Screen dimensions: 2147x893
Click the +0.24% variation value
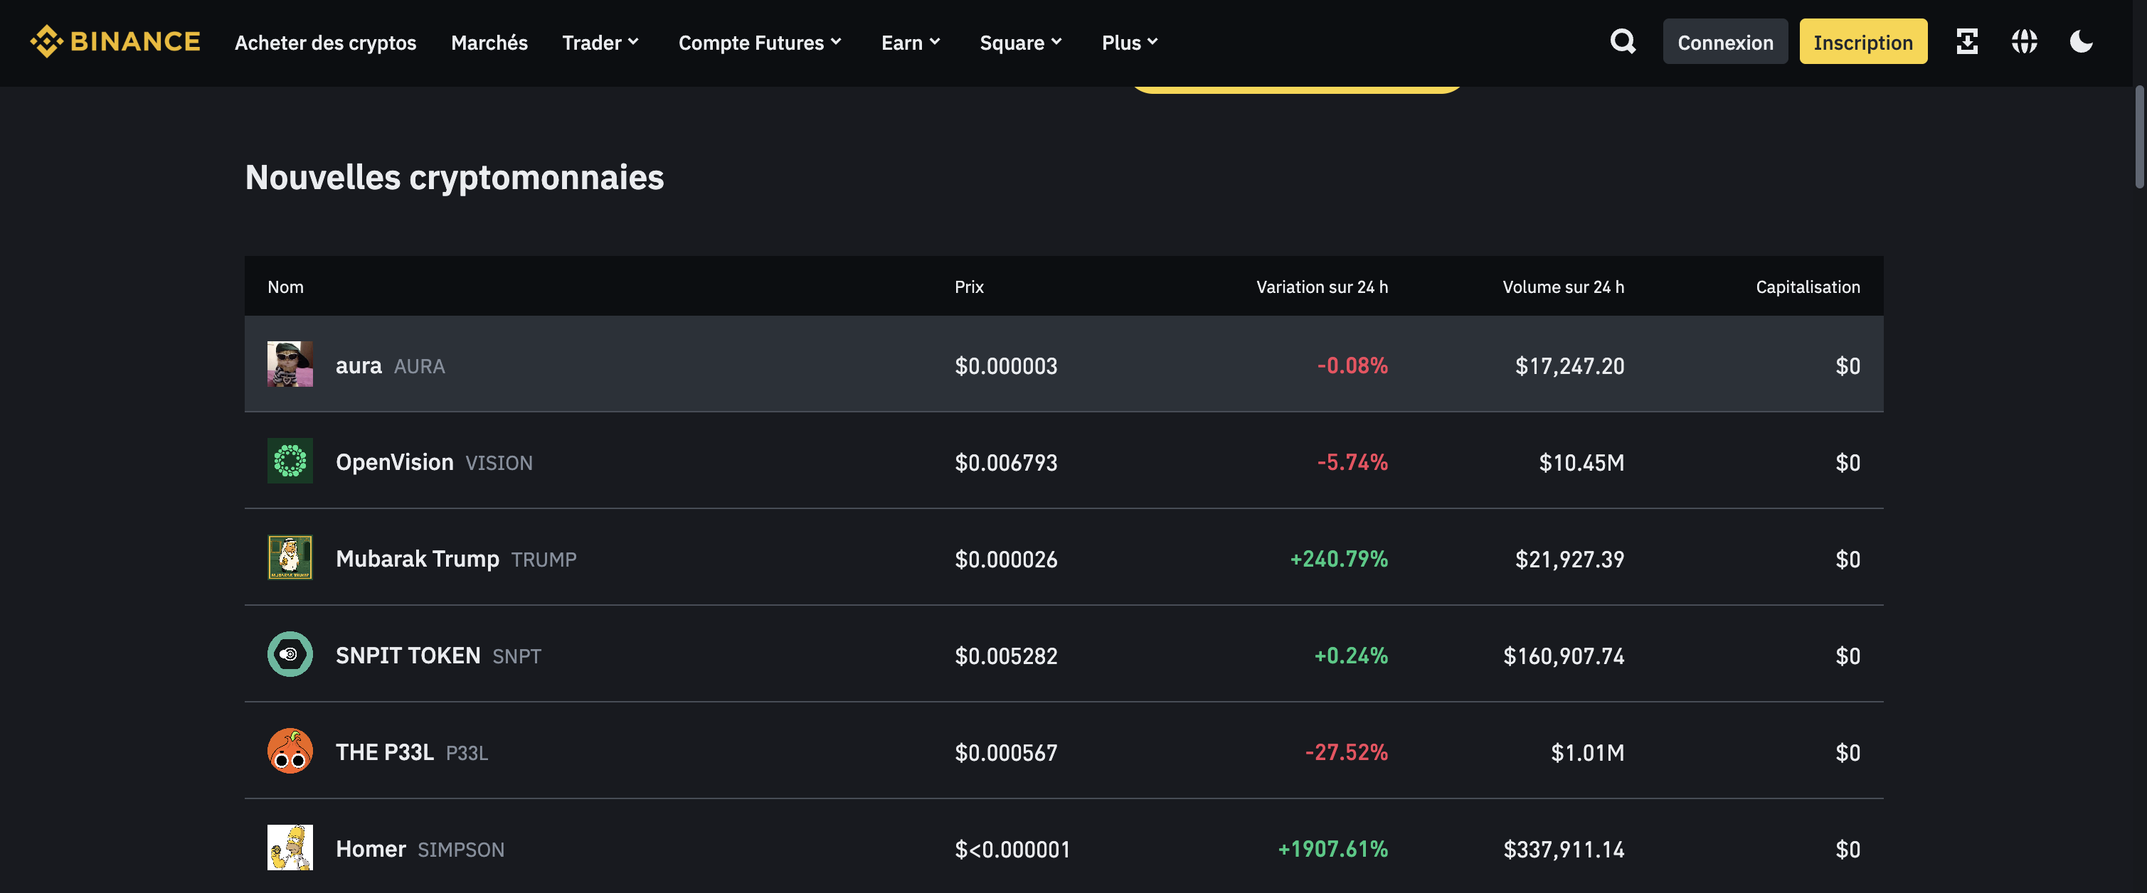point(1351,656)
